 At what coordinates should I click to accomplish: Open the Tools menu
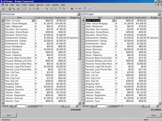(48, 5)
